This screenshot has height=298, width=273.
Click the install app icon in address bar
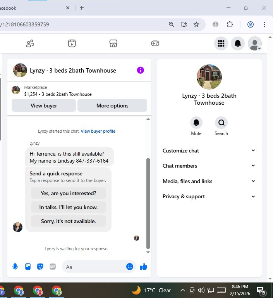click(x=184, y=24)
